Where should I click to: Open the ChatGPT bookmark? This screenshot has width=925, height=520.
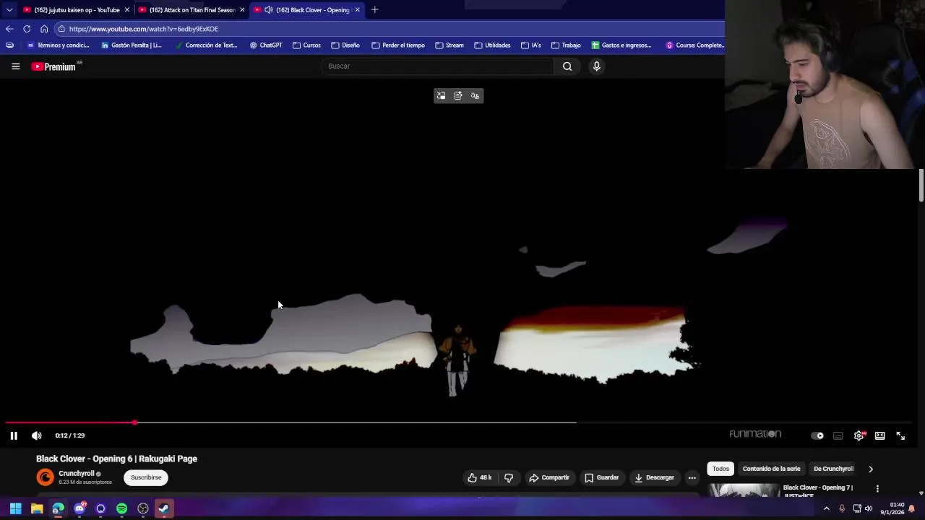266,45
